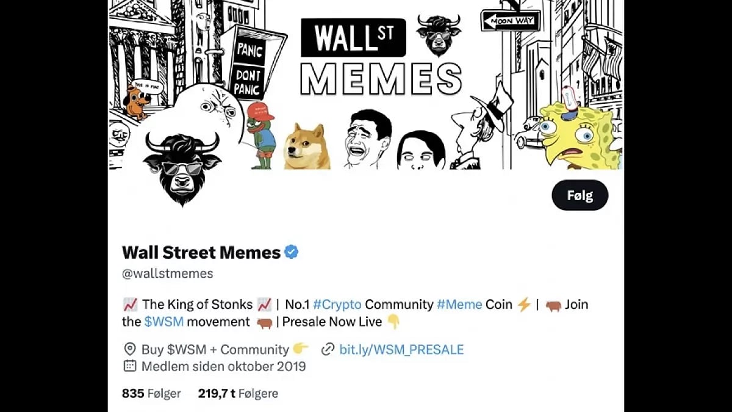Open the #Meme hashtag link
732x412 pixels.
pyautogui.click(x=459, y=304)
